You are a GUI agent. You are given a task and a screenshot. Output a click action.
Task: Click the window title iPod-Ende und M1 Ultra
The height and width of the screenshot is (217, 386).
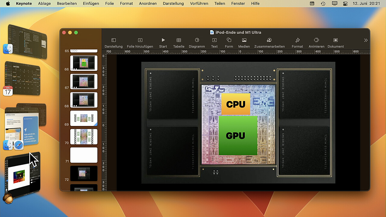coord(238,32)
